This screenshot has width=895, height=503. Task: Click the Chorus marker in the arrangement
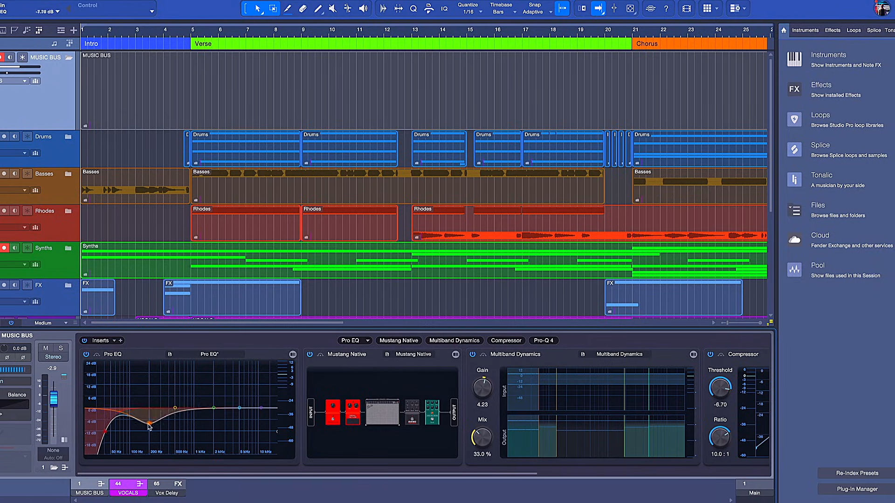[647, 43]
